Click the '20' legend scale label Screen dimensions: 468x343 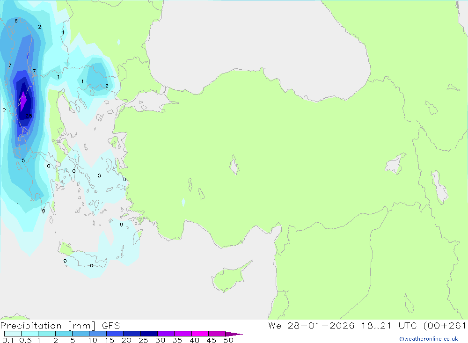click(x=126, y=340)
